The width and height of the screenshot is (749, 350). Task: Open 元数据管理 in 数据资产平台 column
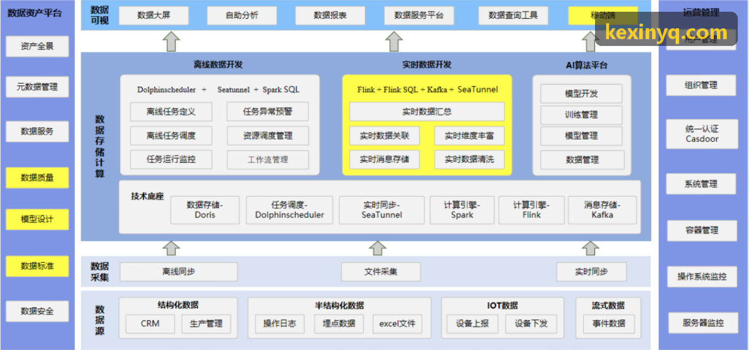coord(37,87)
